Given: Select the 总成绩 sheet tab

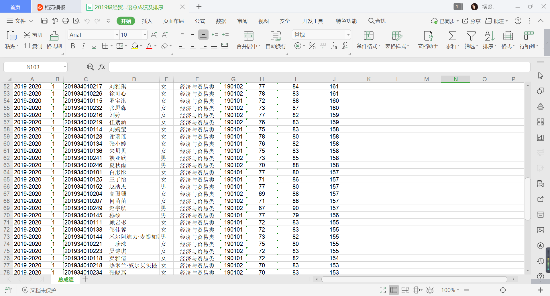Looking at the screenshot, I should coord(66,279).
